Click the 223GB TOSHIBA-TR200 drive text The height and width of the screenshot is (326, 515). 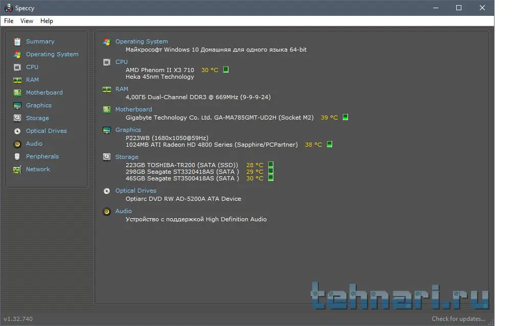point(182,165)
